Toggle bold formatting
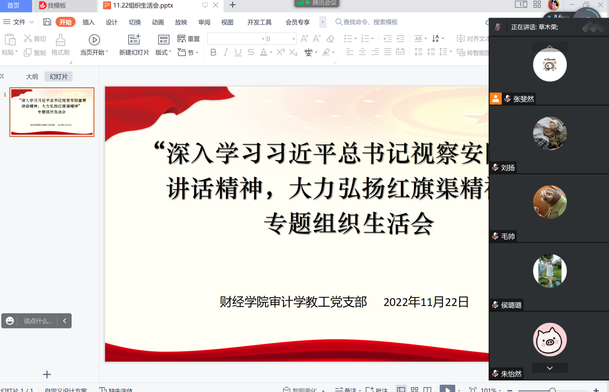 [x=213, y=52]
